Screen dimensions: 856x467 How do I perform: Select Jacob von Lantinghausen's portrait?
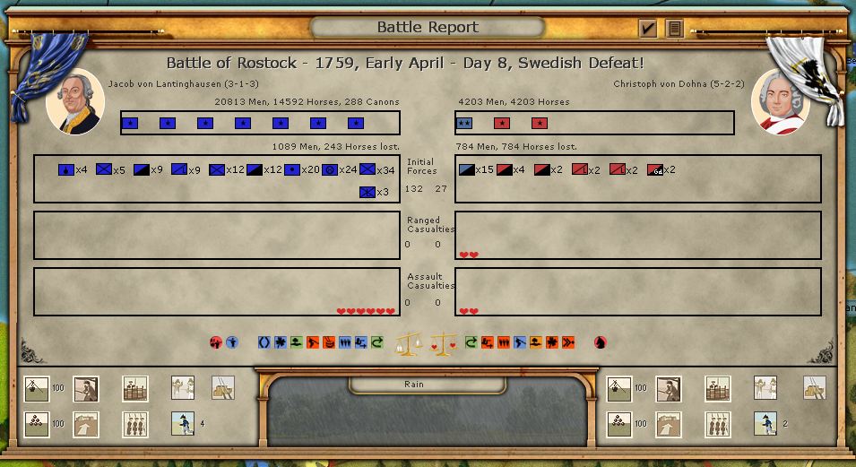(x=75, y=101)
